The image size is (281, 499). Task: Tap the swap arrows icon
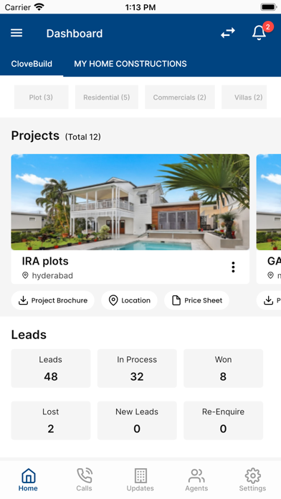pyautogui.click(x=228, y=33)
